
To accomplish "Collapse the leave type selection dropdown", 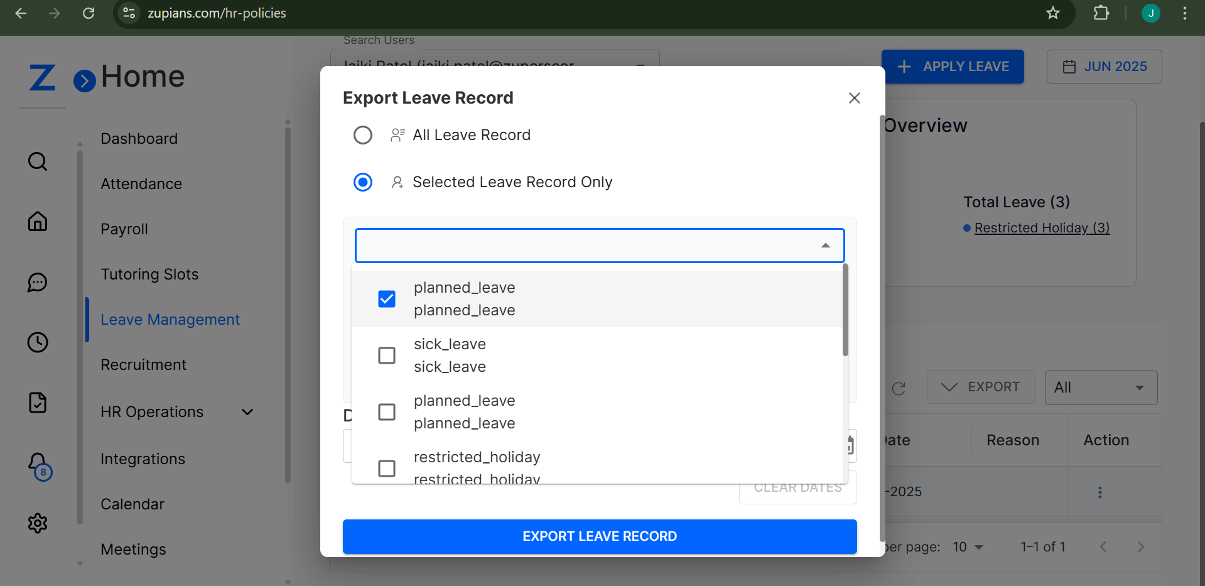I will [x=825, y=245].
